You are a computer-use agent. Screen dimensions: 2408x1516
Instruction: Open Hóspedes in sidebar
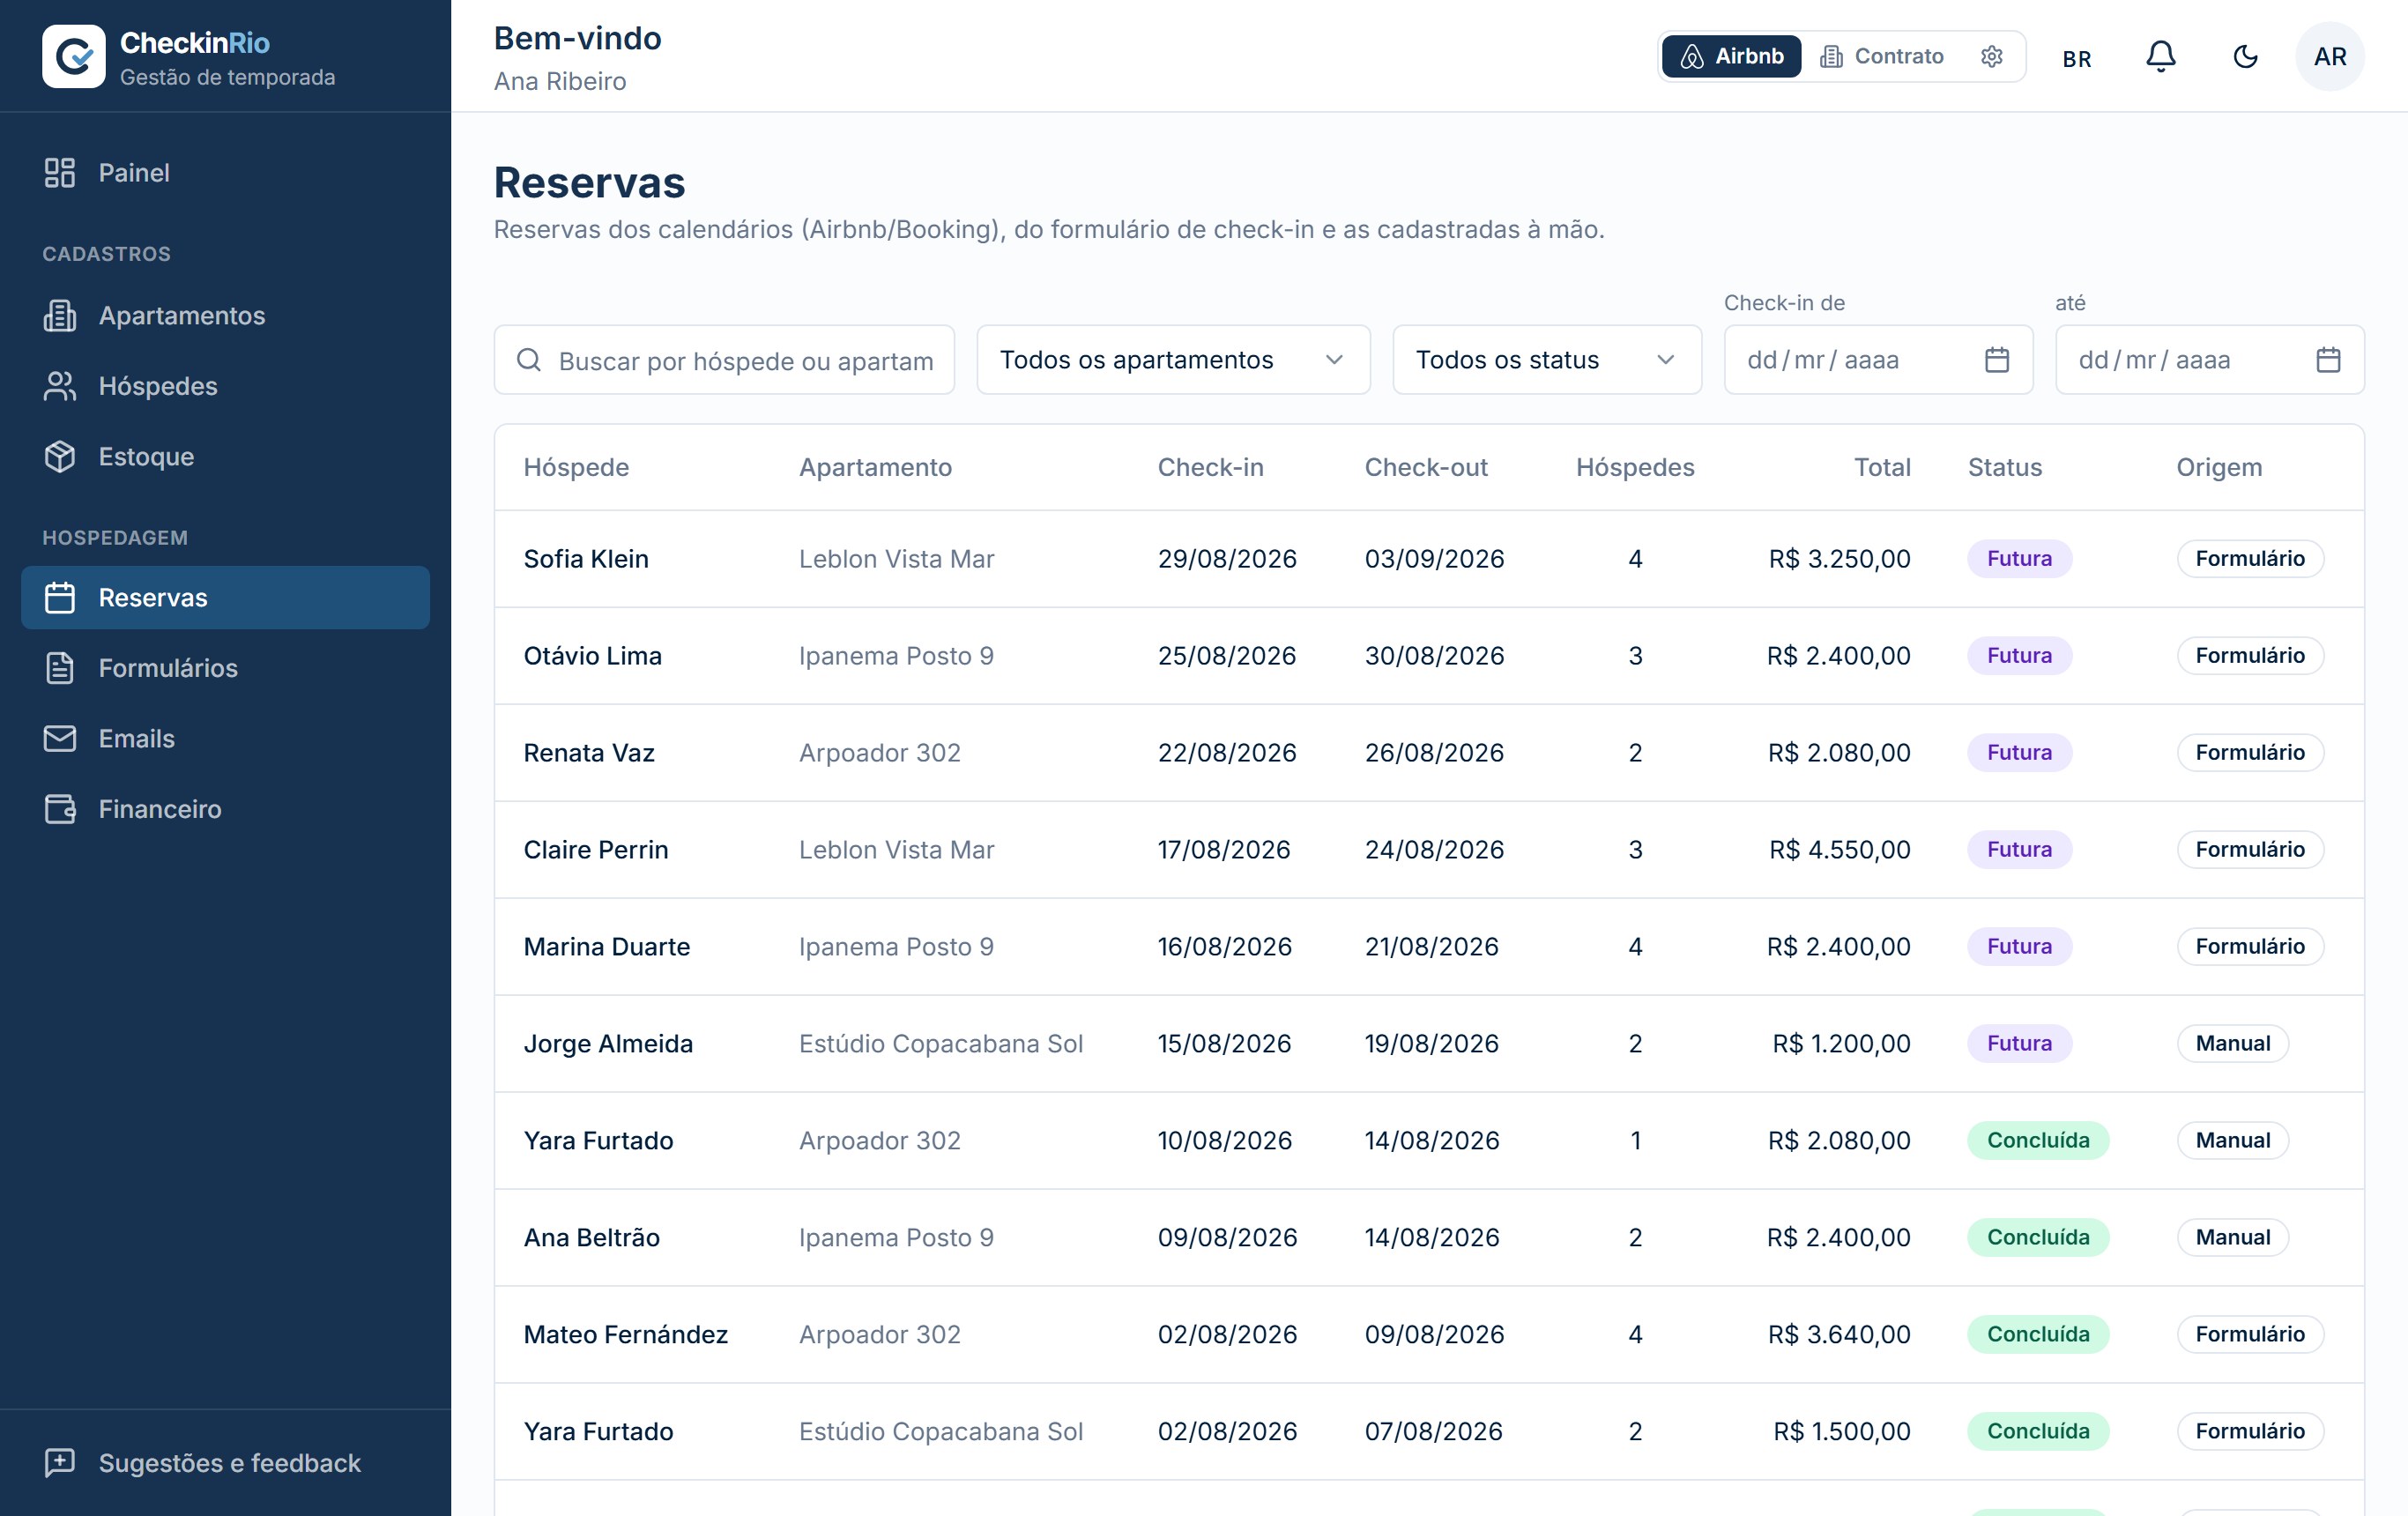(x=225, y=386)
